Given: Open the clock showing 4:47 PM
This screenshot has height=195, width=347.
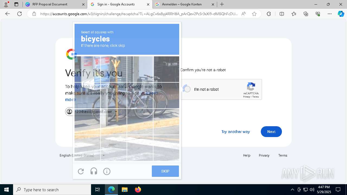Looking at the screenshot, I should click(324, 190).
